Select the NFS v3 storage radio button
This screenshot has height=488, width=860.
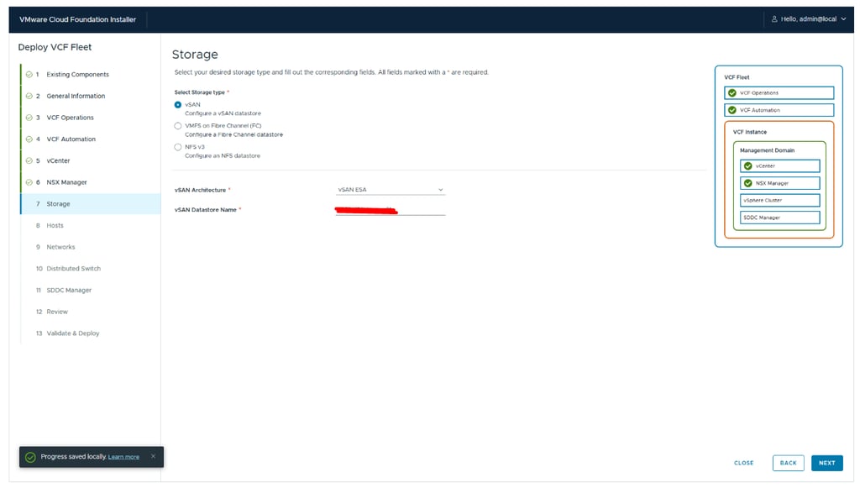pos(178,147)
